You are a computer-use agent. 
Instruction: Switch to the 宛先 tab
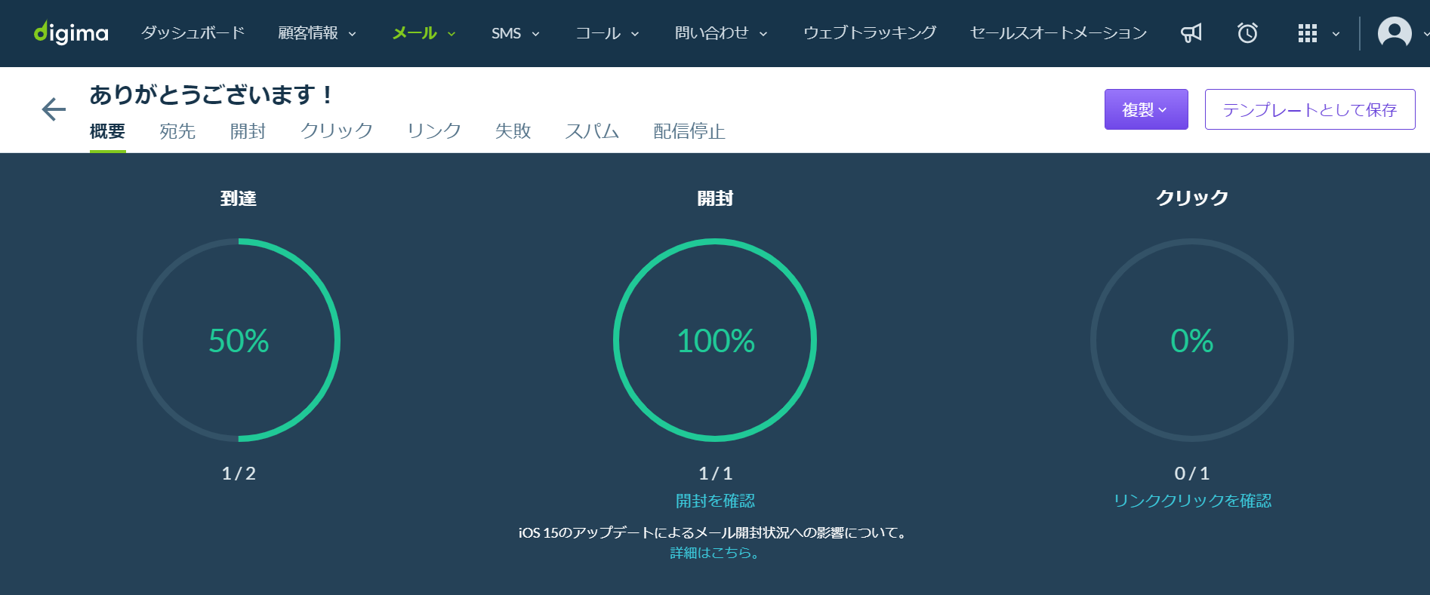point(177,131)
